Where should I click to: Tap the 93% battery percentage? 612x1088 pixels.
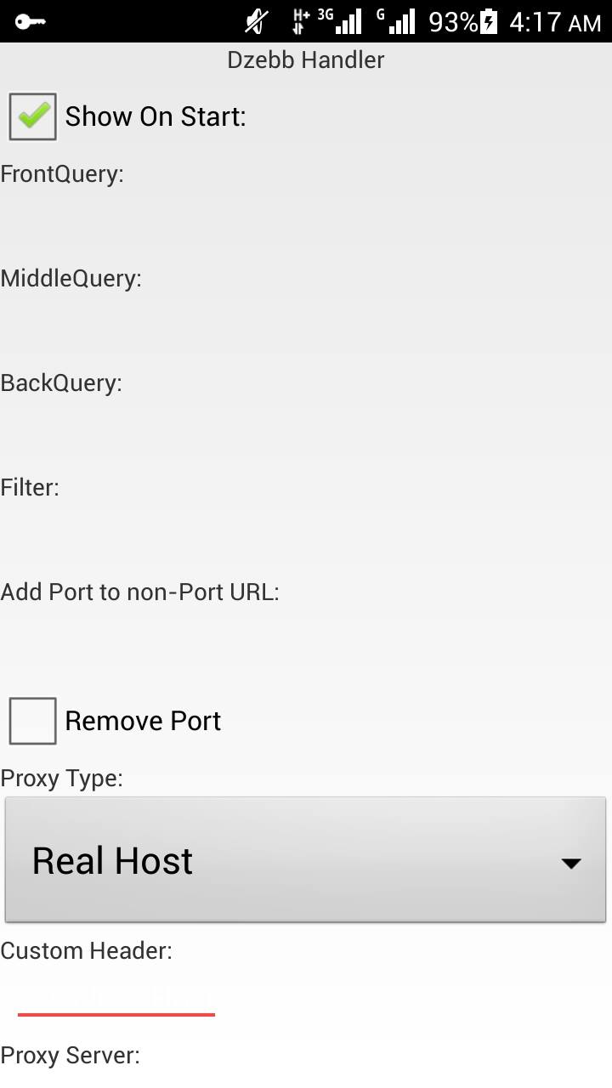coord(453,22)
